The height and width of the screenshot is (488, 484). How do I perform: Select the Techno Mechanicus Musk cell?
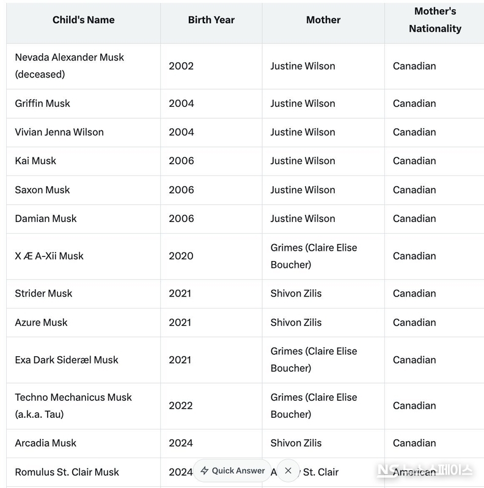tap(73, 406)
